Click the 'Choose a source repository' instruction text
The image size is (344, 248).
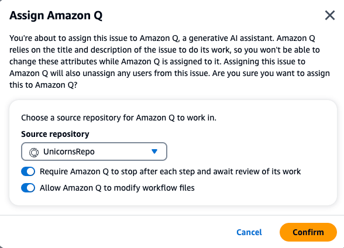119,118
